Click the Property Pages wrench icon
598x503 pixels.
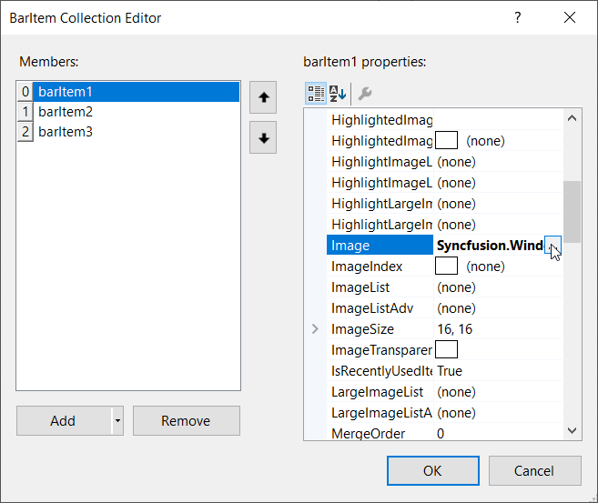(364, 93)
